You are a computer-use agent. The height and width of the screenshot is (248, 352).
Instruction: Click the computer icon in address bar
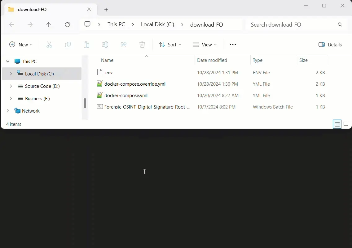(87, 24)
